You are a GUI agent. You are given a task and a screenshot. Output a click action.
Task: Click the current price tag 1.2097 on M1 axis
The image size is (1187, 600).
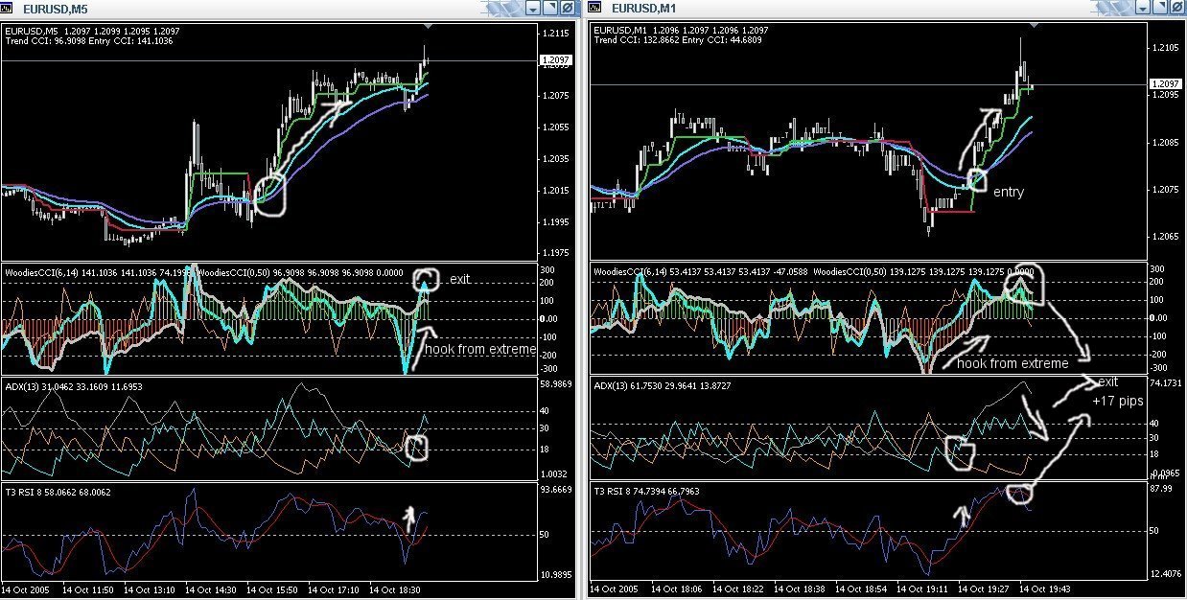tap(1163, 84)
